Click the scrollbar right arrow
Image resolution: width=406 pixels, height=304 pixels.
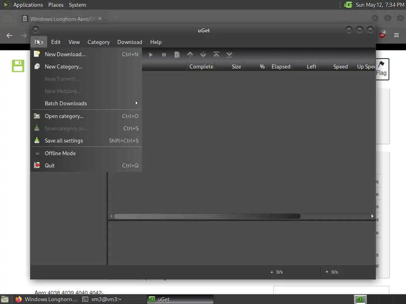[372, 216]
